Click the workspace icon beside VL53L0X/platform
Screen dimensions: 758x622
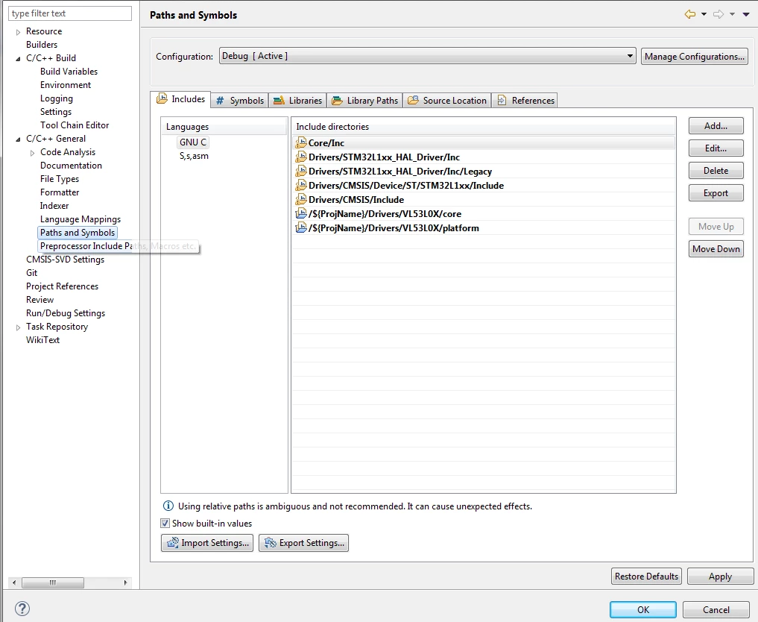pos(301,227)
